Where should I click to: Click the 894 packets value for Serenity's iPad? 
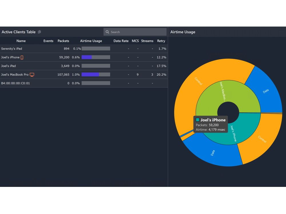[67, 49]
